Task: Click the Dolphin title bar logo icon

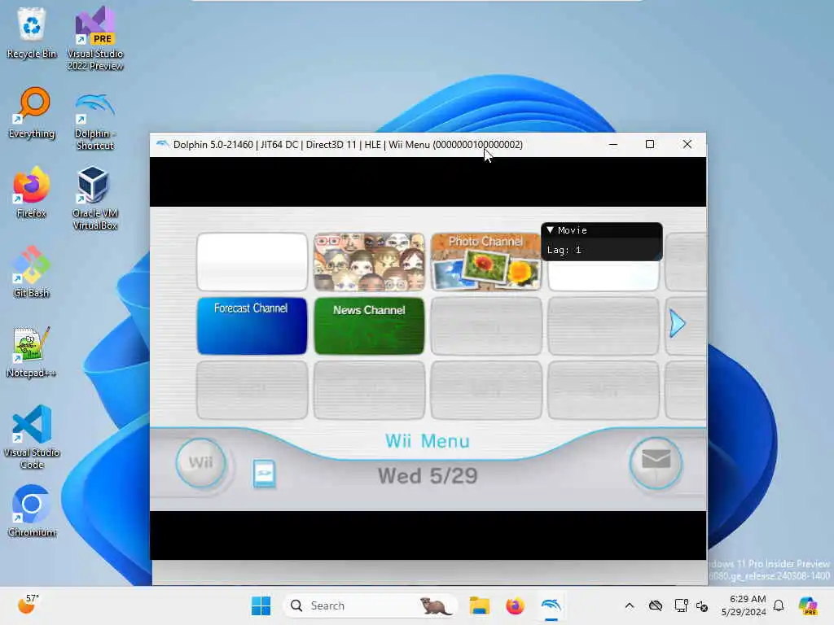Action: coord(162,145)
